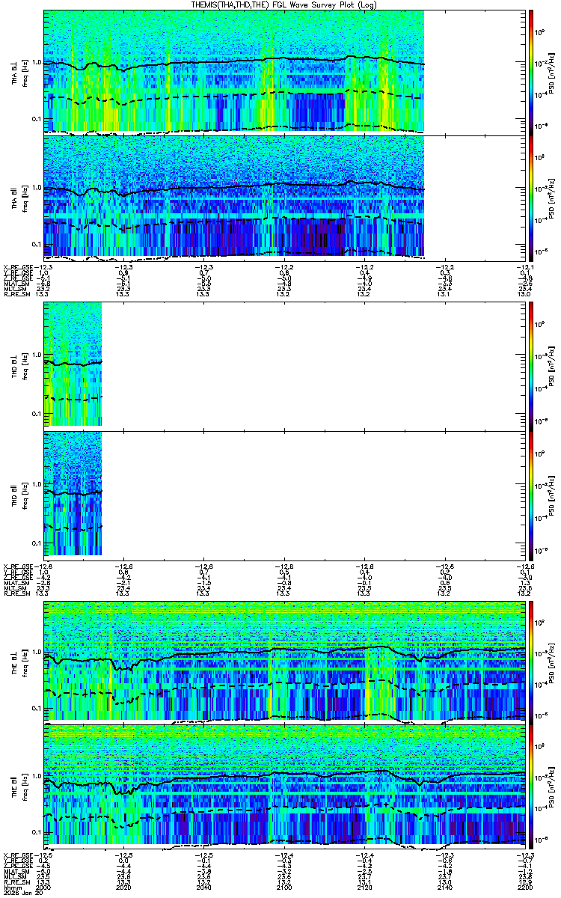
Task: Click the 2040 time tick label at bottom
Action: pos(204,886)
